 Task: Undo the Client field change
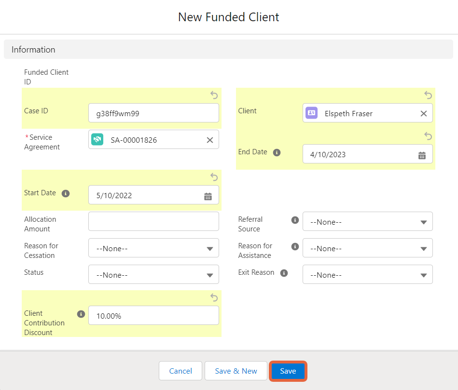point(428,95)
